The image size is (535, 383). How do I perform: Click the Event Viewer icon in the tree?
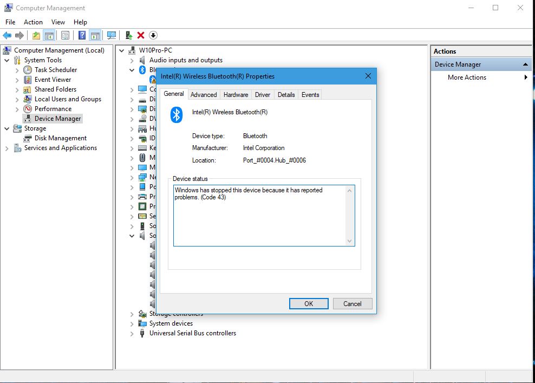[x=27, y=80]
